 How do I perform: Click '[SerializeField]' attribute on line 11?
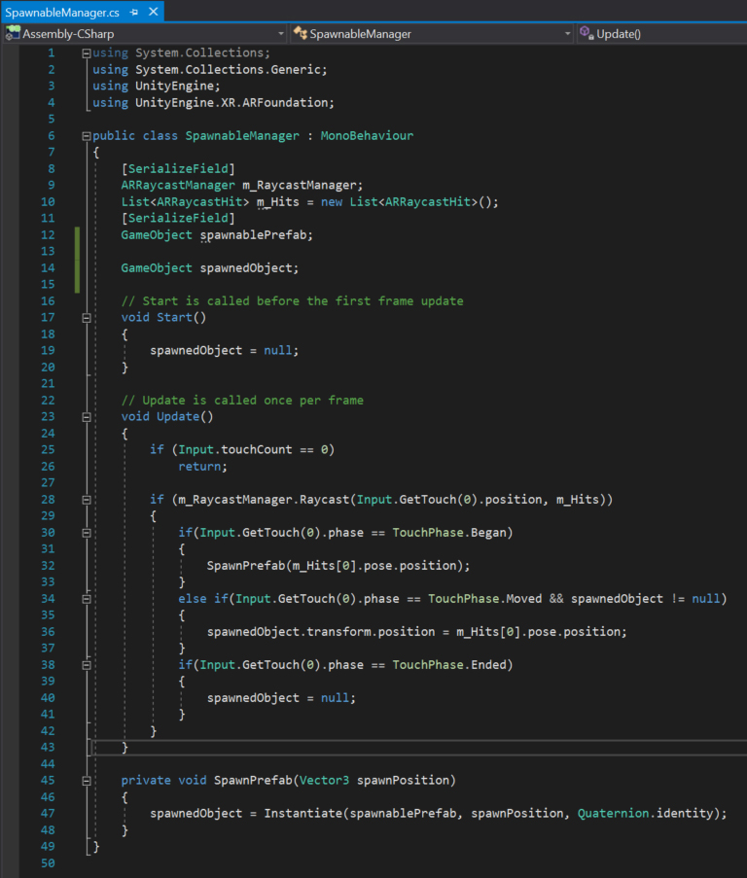click(x=178, y=218)
